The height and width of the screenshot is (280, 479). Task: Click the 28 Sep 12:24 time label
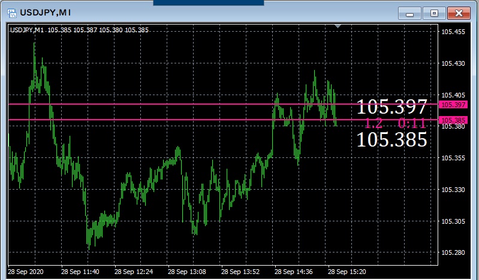click(x=134, y=272)
